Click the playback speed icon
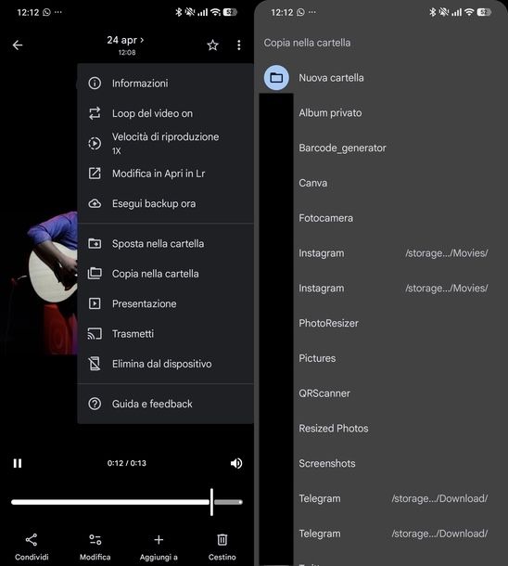Viewport: 508px width, 566px height. 95,143
